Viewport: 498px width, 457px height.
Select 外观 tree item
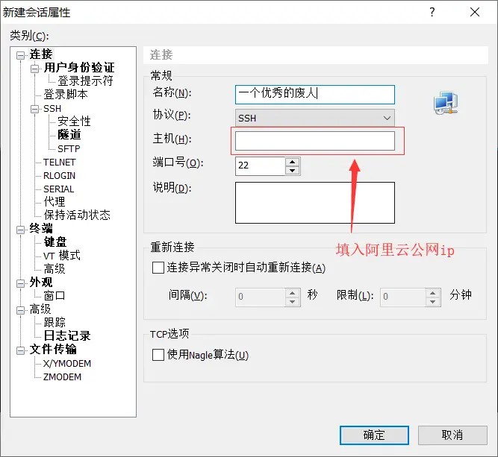(x=41, y=282)
